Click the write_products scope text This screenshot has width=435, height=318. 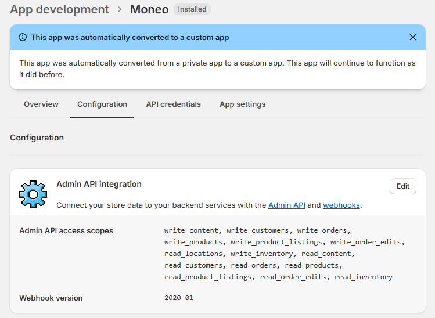coord(193,242)
